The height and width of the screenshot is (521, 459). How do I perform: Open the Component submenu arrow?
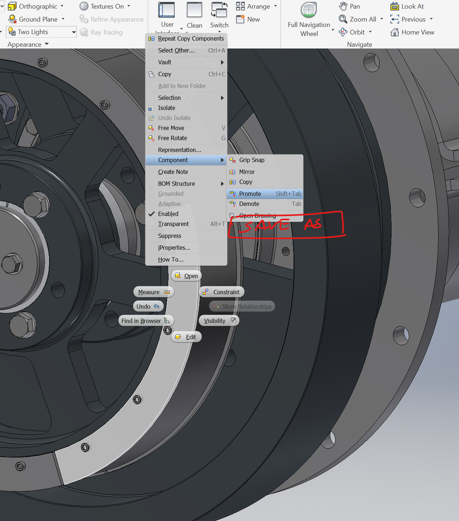point(222,160)
